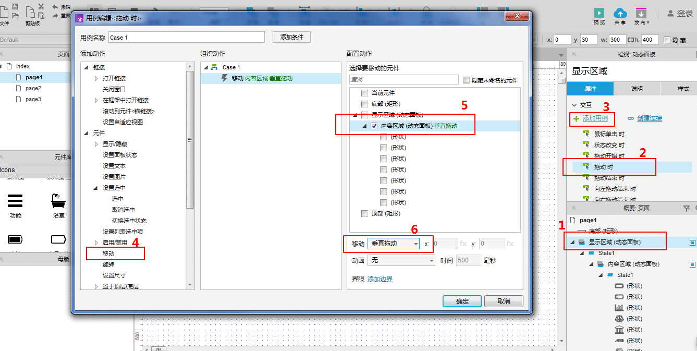The width and height of the screenshot is (697, 351).
Task: Click the scissors cut icon in toolbar
Action: [41, 7]
